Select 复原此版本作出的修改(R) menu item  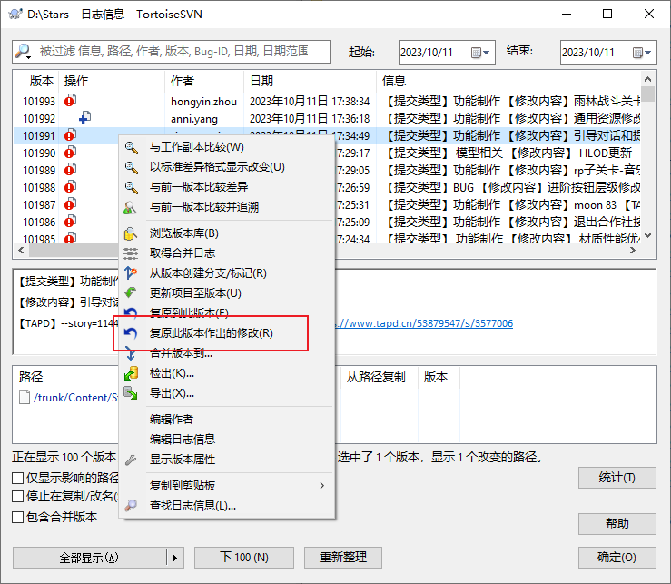coord(211,333)
